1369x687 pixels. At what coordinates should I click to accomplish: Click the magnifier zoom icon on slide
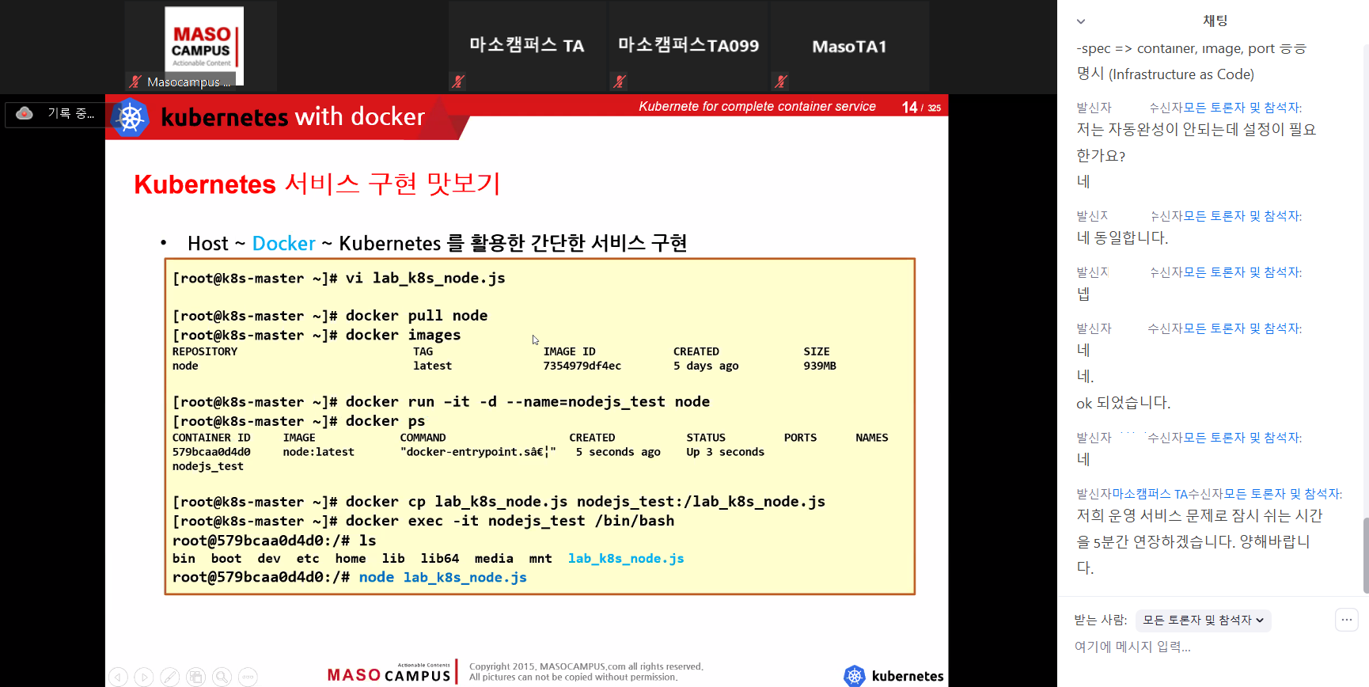click(222, 677)
